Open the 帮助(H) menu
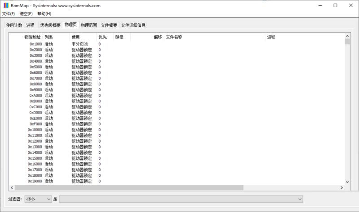 44,14
